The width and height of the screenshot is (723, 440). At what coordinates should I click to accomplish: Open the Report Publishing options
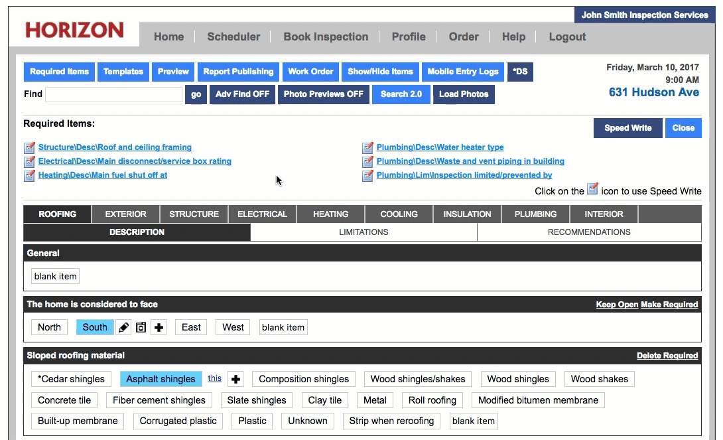tap(238, 72)
